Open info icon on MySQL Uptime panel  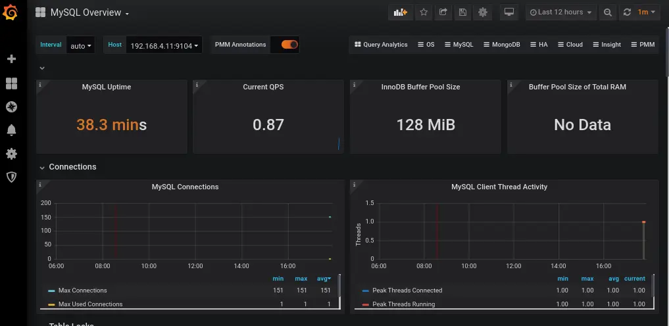click(x=40, y=84)
